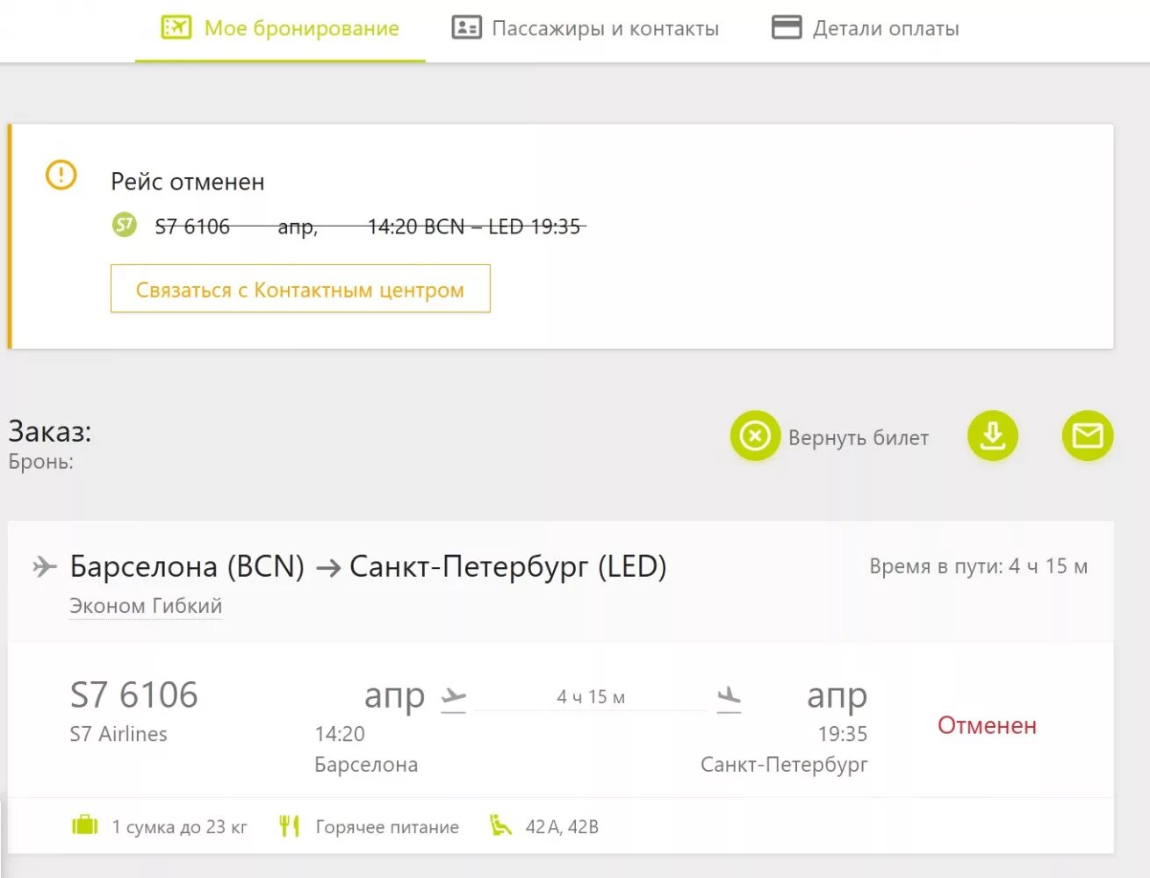Click the yellow warning exclamation icon
Screen dimensions: 1150x878
click(x=61, y=175)
